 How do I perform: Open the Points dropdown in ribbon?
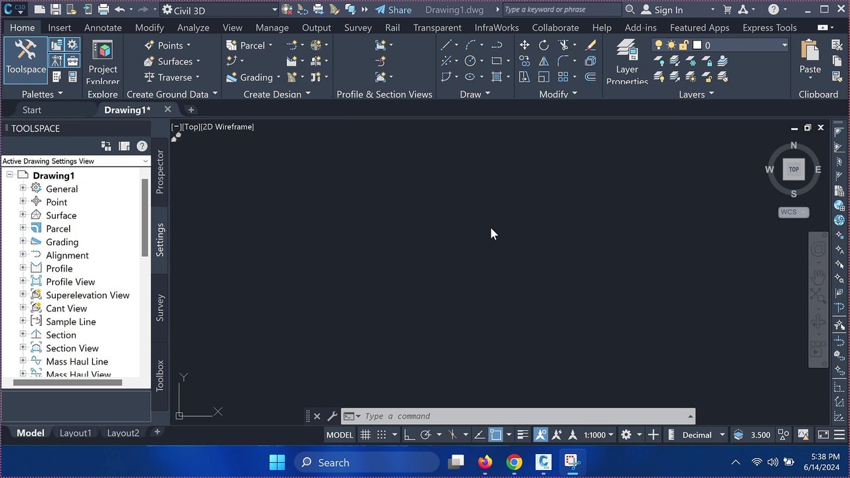168,45
